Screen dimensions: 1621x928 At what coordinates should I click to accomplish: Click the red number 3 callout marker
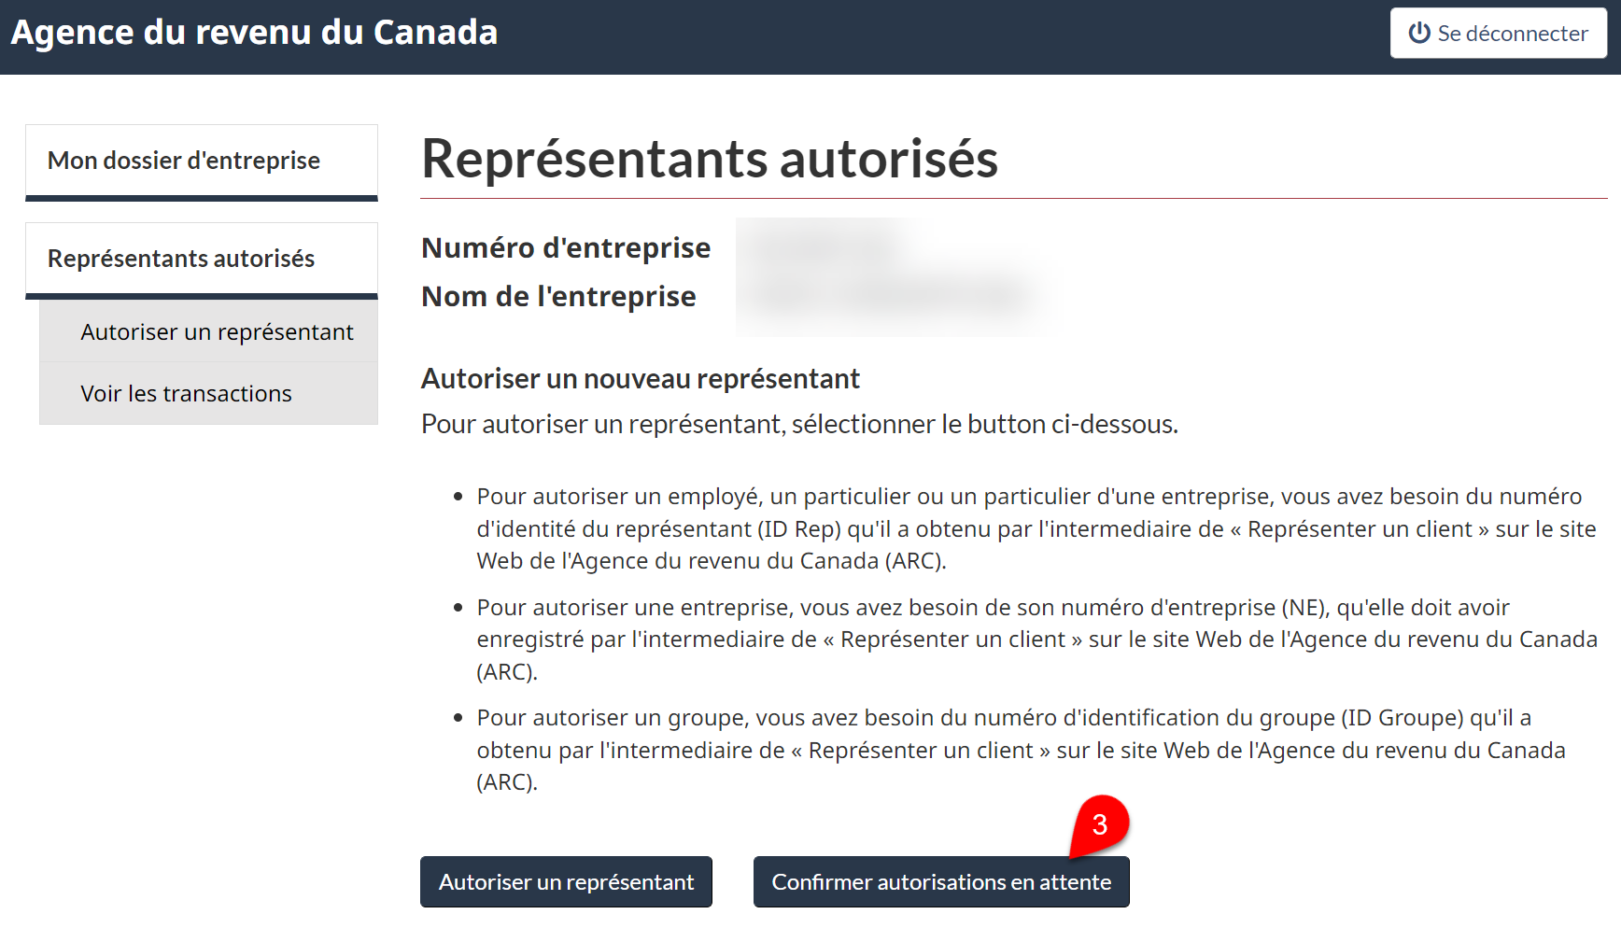tap(1100, 824)
